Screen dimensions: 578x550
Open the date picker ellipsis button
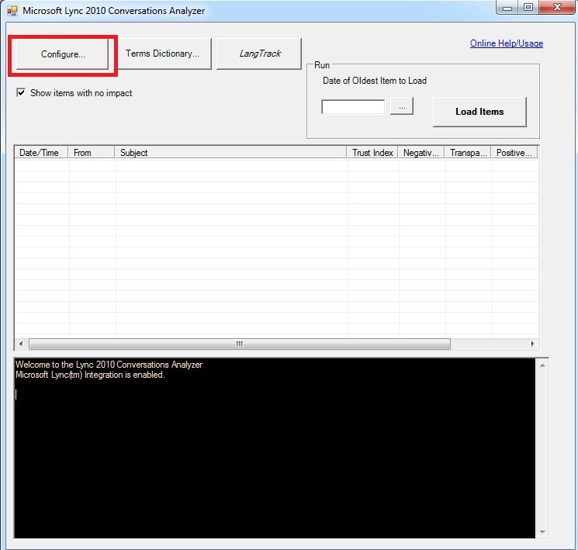(402, 106)
